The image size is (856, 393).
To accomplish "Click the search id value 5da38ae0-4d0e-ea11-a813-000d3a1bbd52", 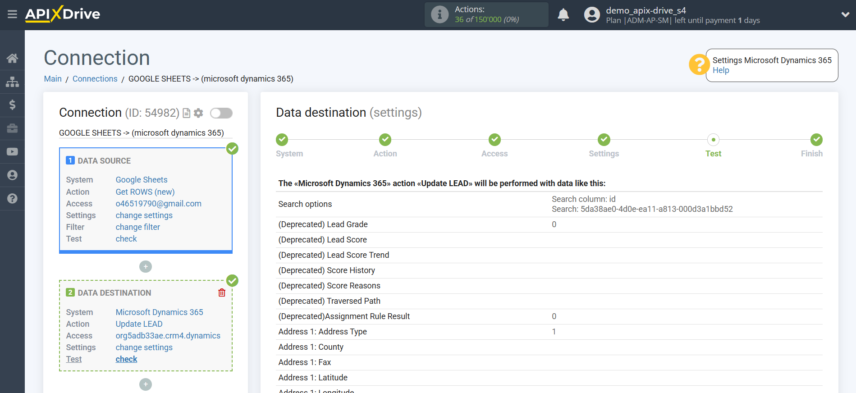I will tap(656, 209).
